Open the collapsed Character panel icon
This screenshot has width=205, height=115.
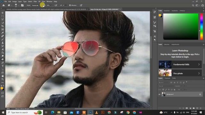(x=155, y=36)
